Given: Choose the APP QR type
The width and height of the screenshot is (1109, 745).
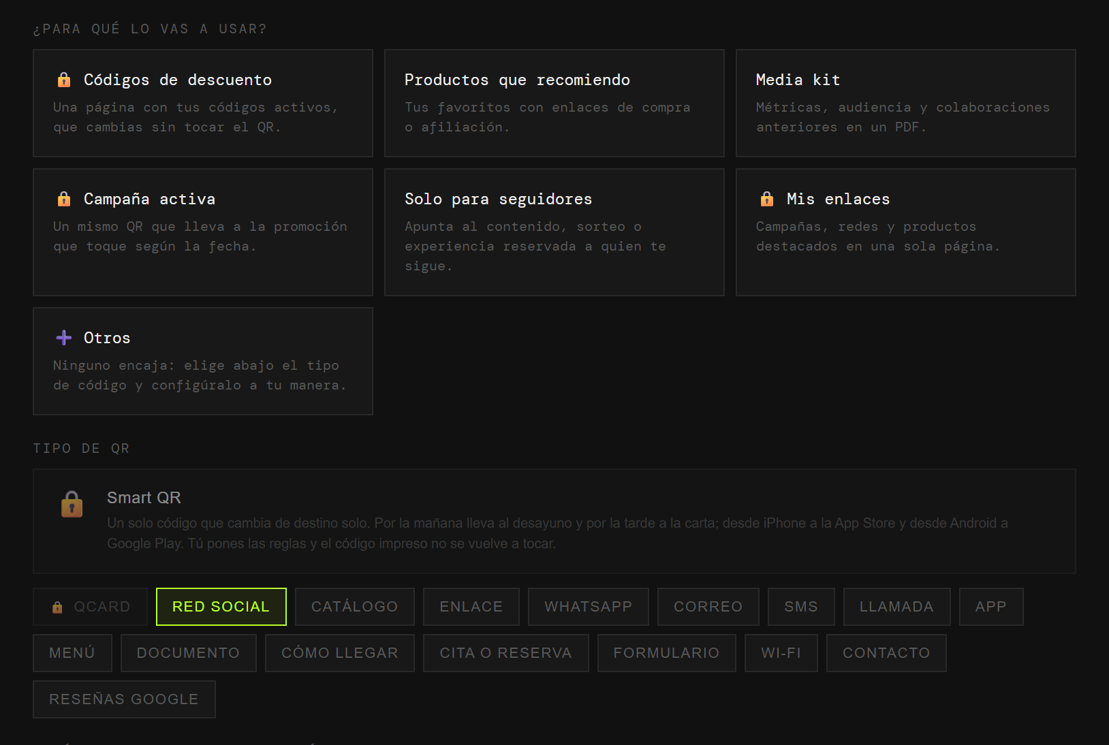Looking at the screenshot, I should coord(991,607).
